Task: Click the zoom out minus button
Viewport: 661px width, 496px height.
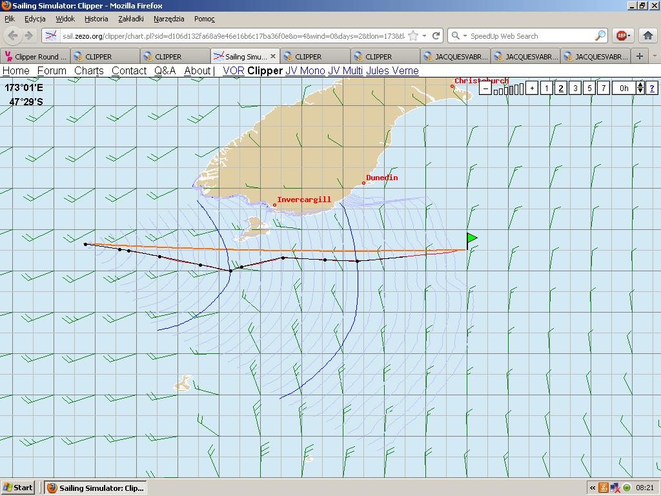Action: [x=485, y=88]
